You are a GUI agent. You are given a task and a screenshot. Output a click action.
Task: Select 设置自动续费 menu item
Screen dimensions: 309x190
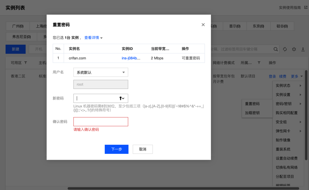289,158
